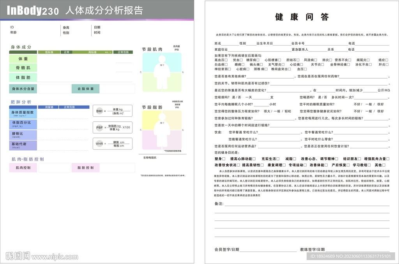
Task: Click the 健康问答 title
Action: [x=302, y=17]
